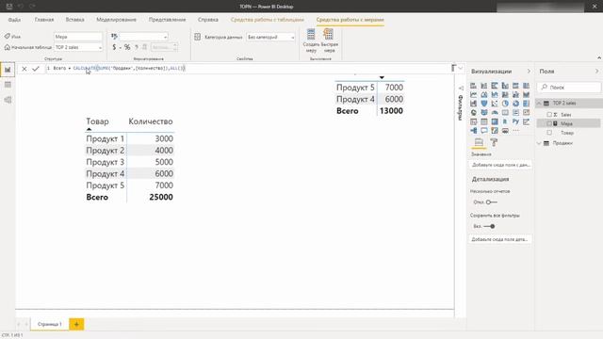Open the Fields well tab in Visualizations
603x339 pixels.
coord(479,142)
